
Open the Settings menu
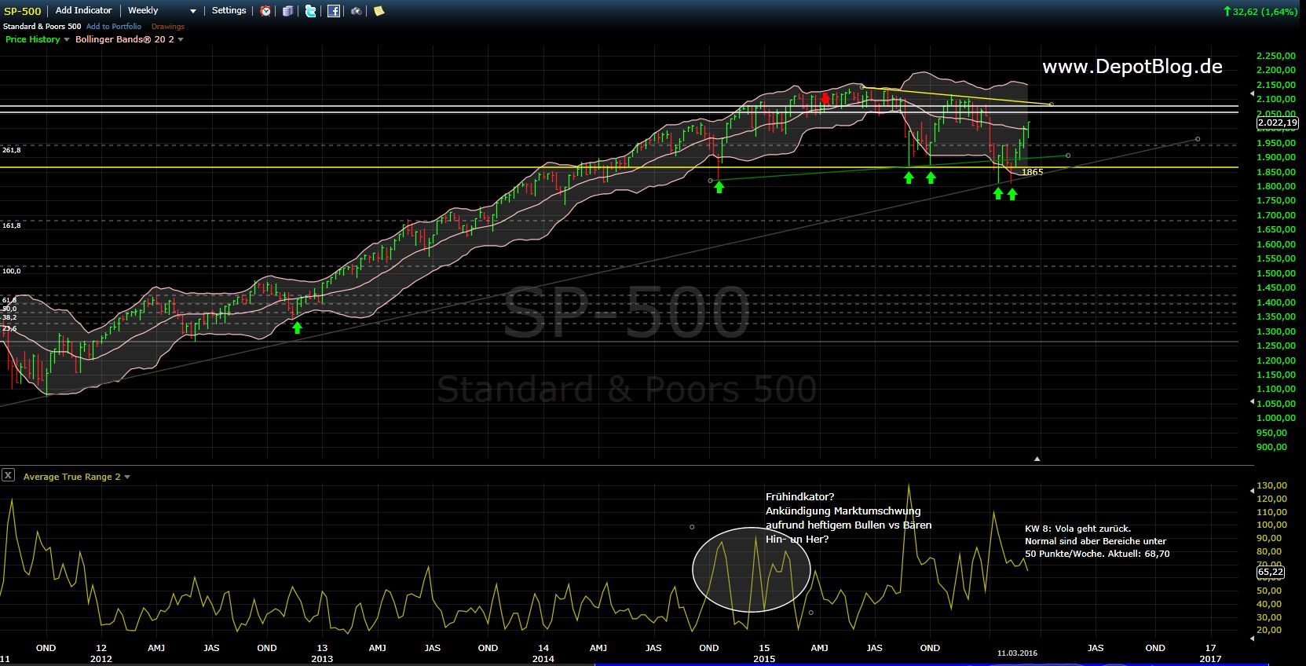click(229, 11)
